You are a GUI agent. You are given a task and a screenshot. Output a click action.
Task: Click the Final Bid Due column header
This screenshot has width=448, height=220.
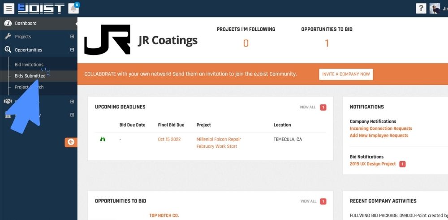click(171, 125)
